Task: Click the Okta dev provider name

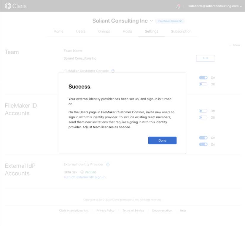Action: 71,172
